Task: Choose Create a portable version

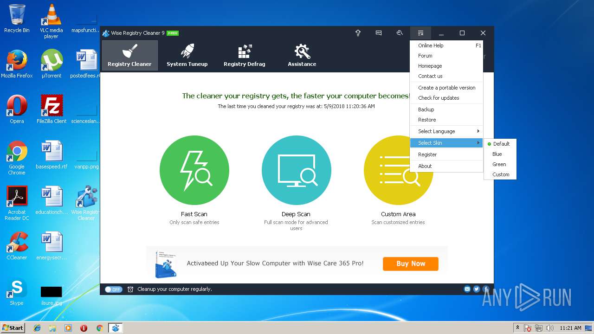Action: (x=446, y=88)
